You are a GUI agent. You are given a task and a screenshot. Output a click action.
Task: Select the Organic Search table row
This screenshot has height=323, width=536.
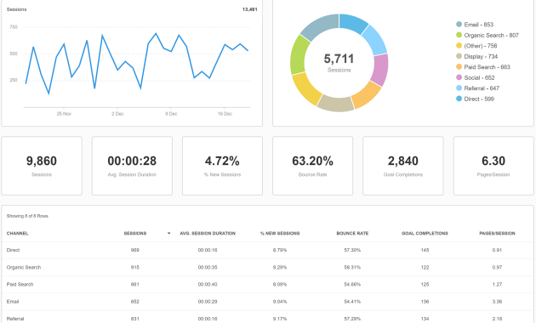click(x=268, y=268)
